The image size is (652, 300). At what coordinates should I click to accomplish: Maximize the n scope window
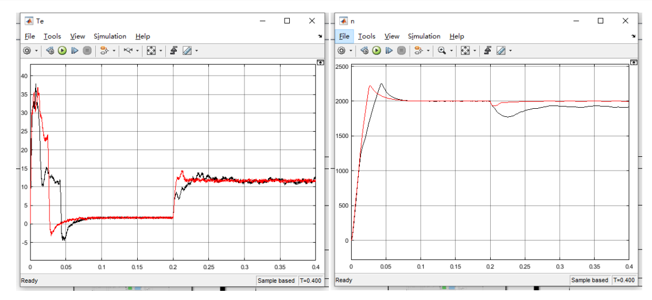(x=600, y=21)
